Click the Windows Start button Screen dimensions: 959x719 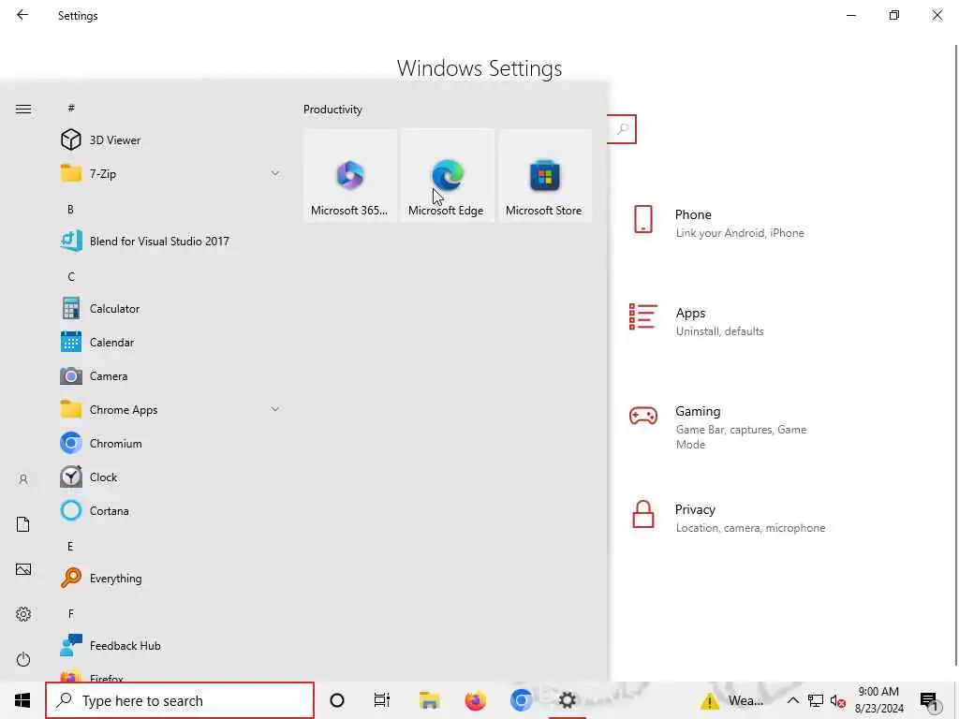[22, 700]
